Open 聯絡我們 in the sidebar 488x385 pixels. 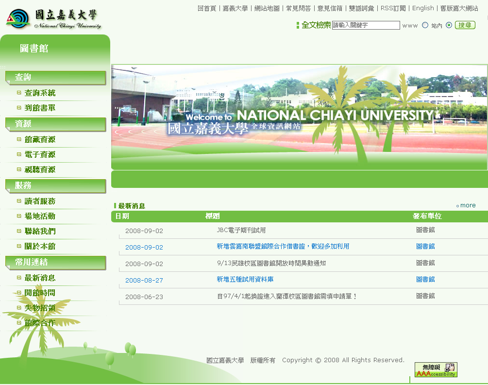pyautogui.click(x=40, y=231)
